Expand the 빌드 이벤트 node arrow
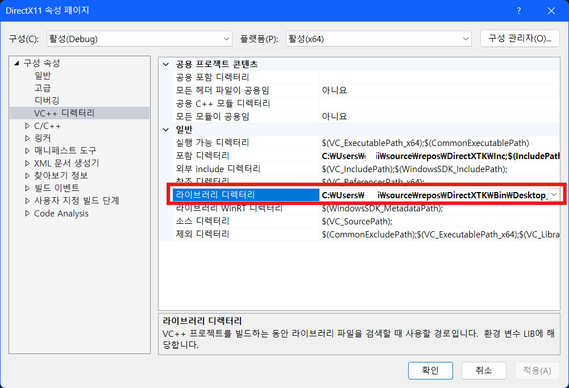Screen dimensions: 569x388 28,188
